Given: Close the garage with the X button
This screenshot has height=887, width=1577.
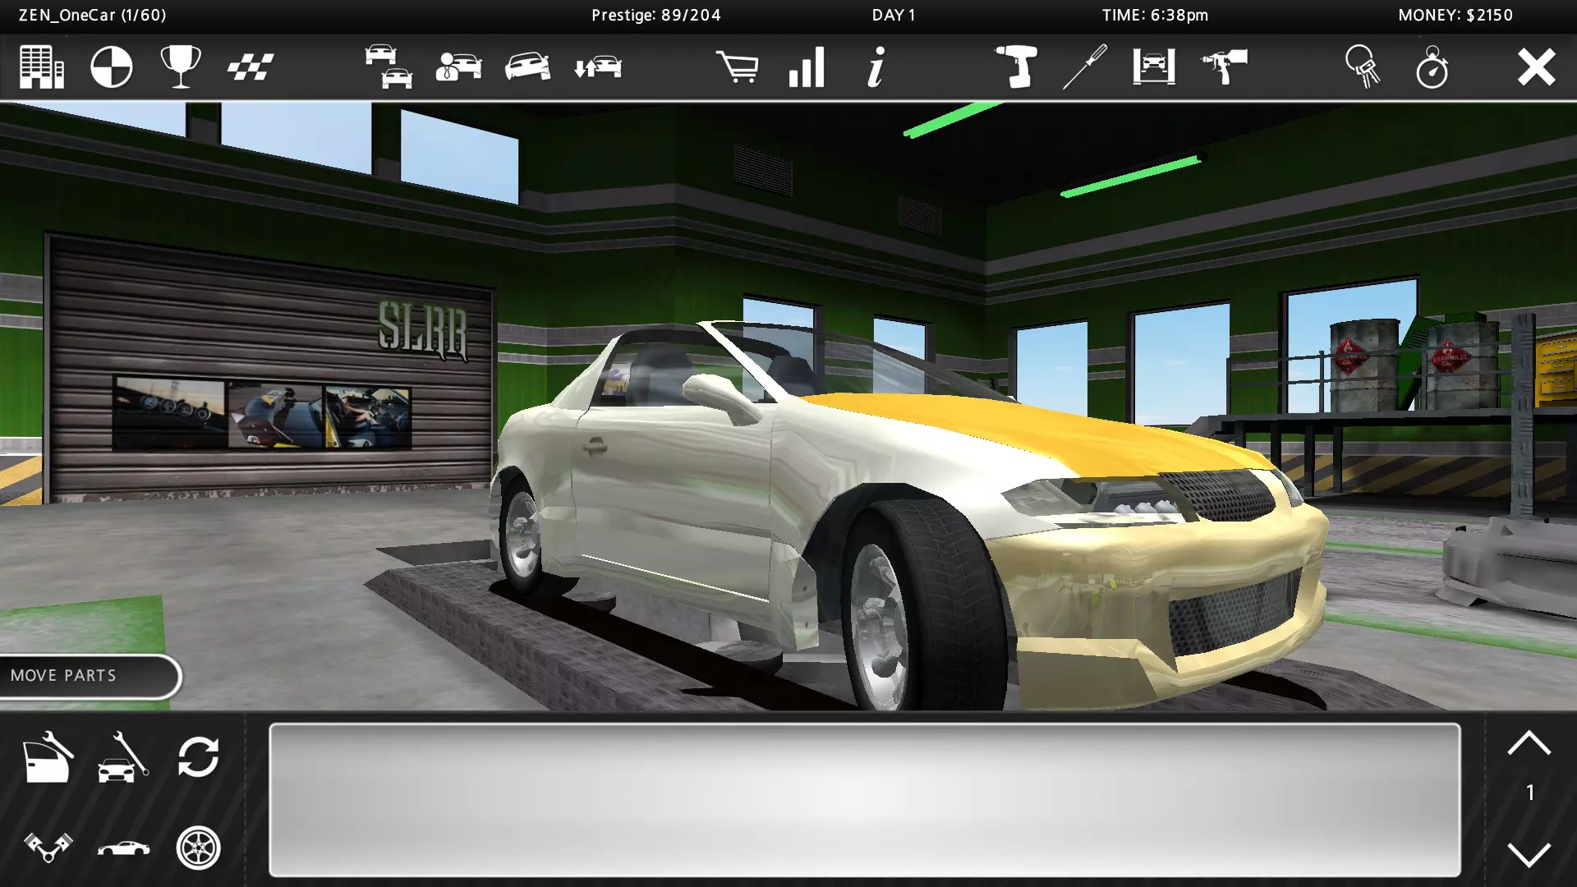Looking at the screenshot, I should click(x=1536, y=67).
